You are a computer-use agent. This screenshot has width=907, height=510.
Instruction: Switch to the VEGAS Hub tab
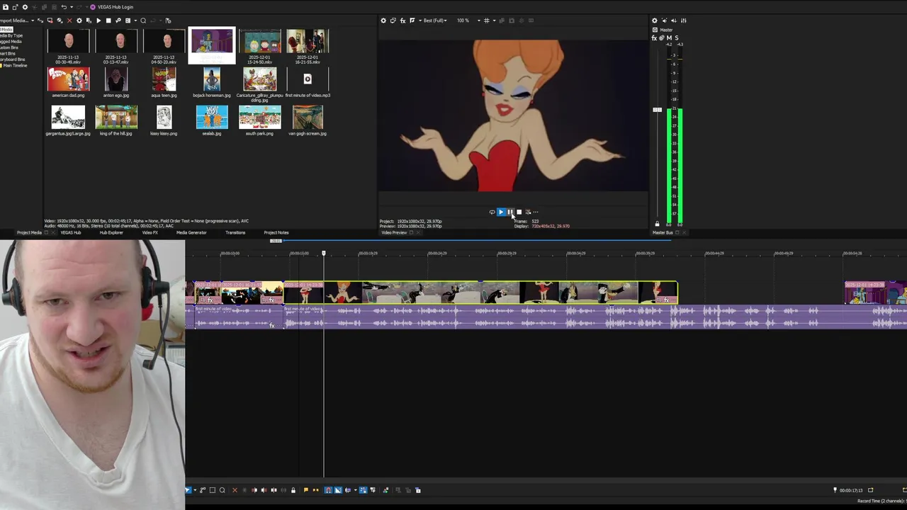(x=70, y=232)
